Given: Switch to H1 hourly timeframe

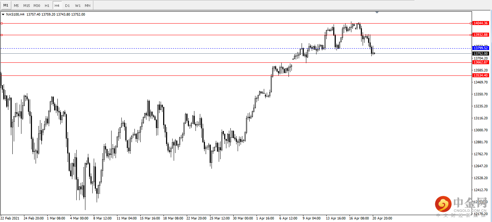Looking at the screenshot, I should [47, 5].
